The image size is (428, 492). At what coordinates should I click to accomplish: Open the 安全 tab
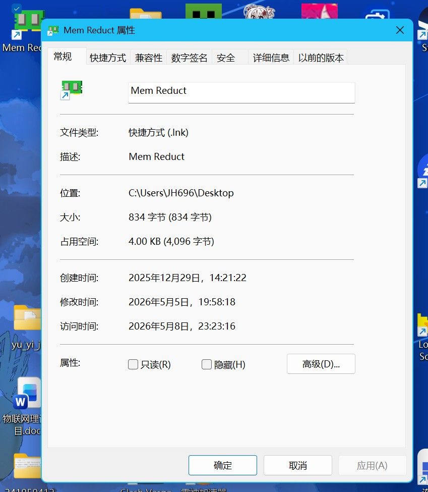click(x=230, y=58)
